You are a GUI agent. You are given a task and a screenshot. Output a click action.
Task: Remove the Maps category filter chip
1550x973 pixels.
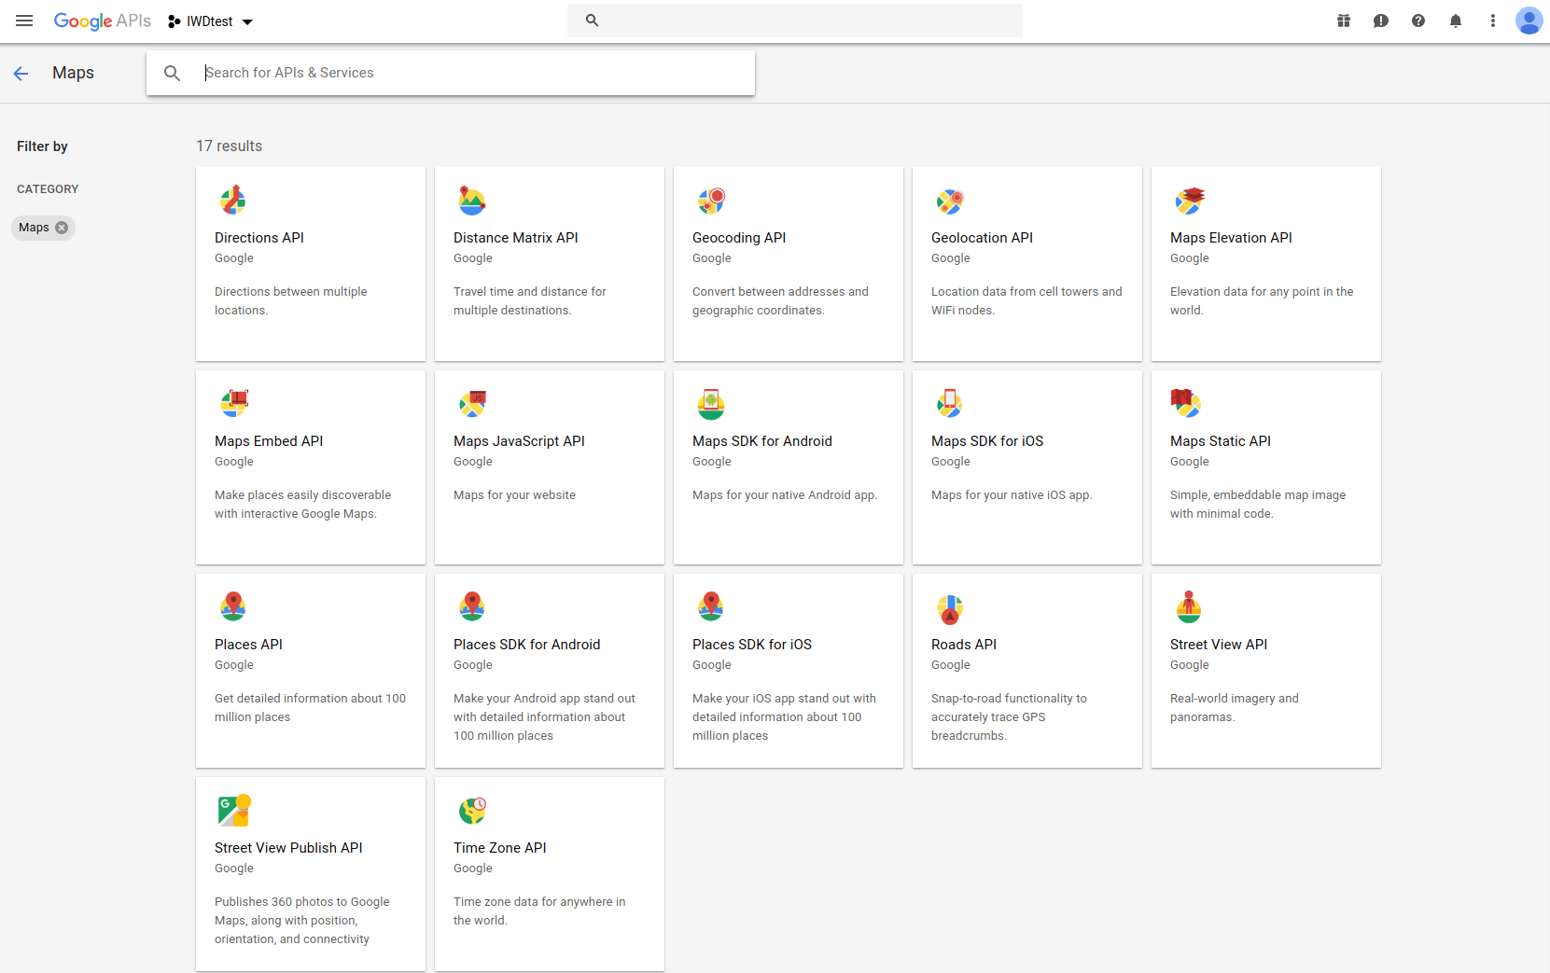pos(62,228)
